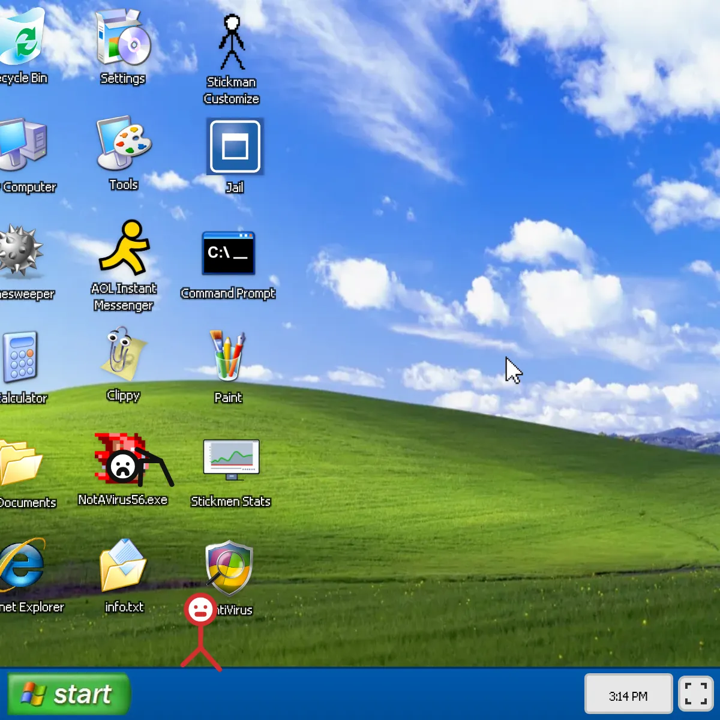Click the red stickman's face

200,610
